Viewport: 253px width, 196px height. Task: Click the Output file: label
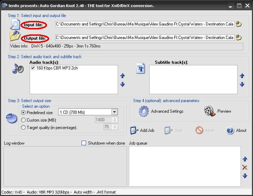(35, 38)
